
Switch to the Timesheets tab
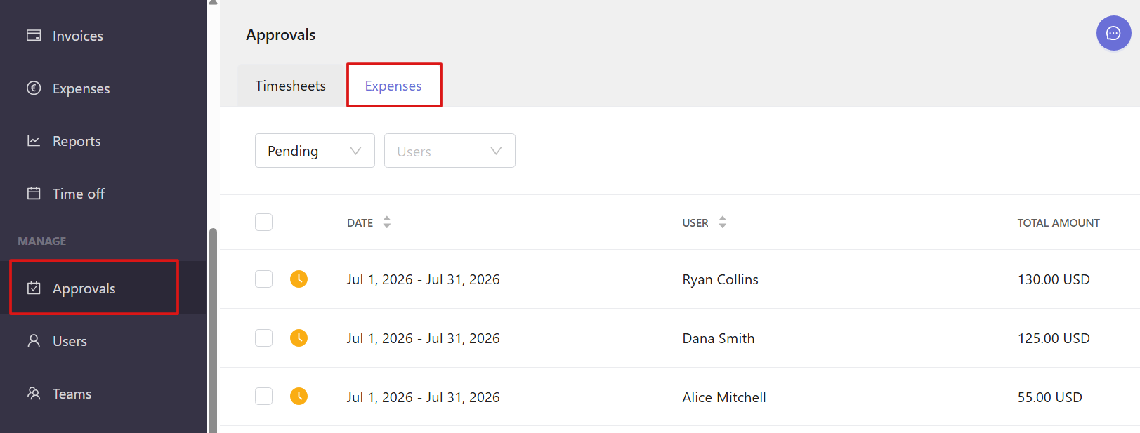coord(291,86)
